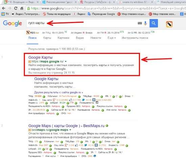This screenshot has height=160, width=186.
Task: Reload the page with the refresh icon
Action: click(x=16, y=8)
